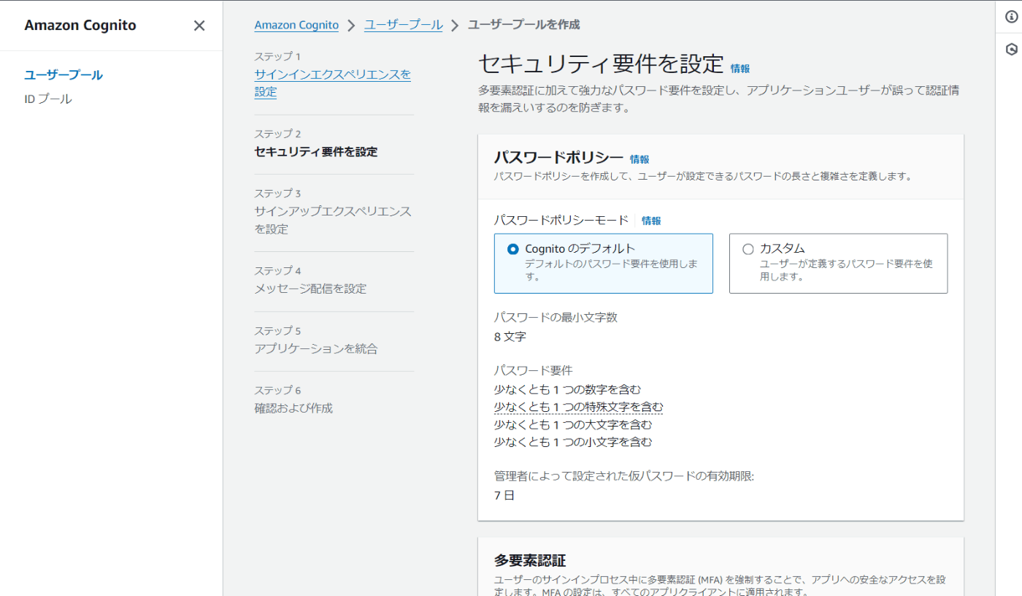Screen dimensions: 1022x596
Task: Click the Amazon Cognito sidebar title
Action: pos(80,26)
